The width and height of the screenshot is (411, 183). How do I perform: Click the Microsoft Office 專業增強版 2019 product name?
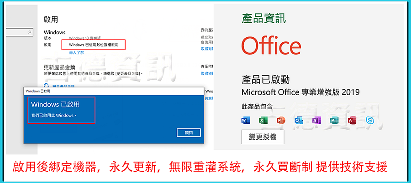pyautogui.click(x=300, y=92)
